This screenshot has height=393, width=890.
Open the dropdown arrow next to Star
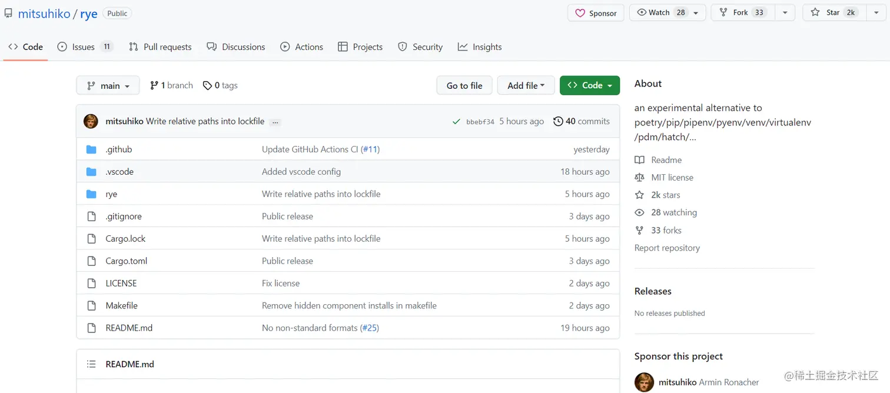876,13
